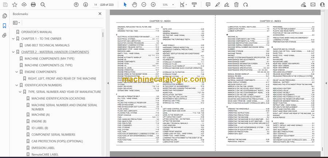Click the Bookmarks panel title

tap(20, 14)
